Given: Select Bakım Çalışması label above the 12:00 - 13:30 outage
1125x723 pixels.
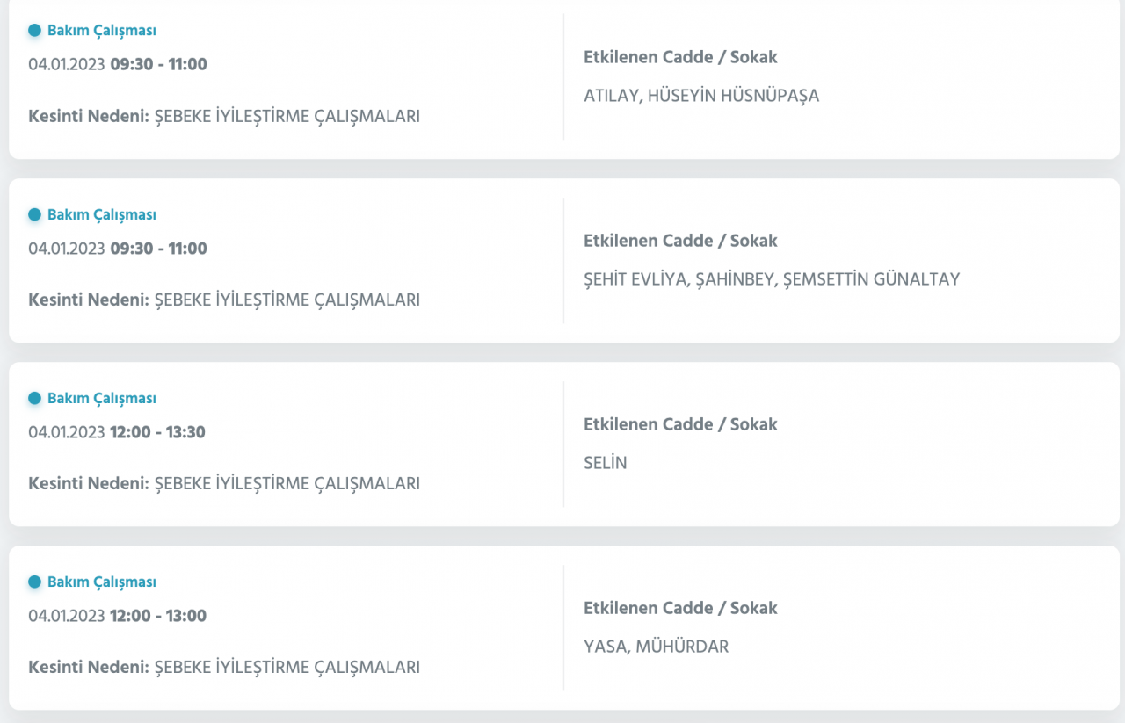Looking at the screenshot, I should coord(101,398).
